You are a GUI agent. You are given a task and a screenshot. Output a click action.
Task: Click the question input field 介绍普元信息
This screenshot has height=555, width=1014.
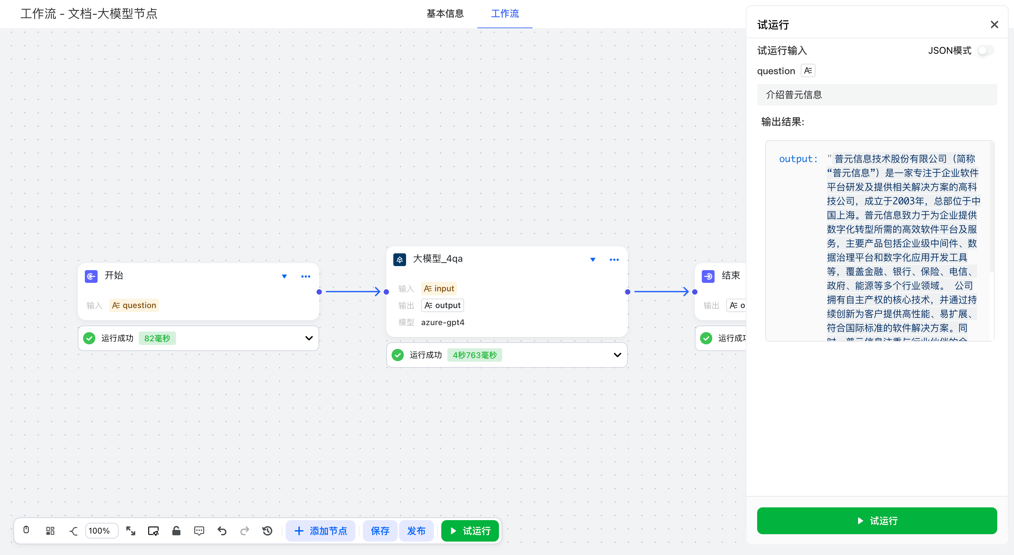[x=877, y=95]
